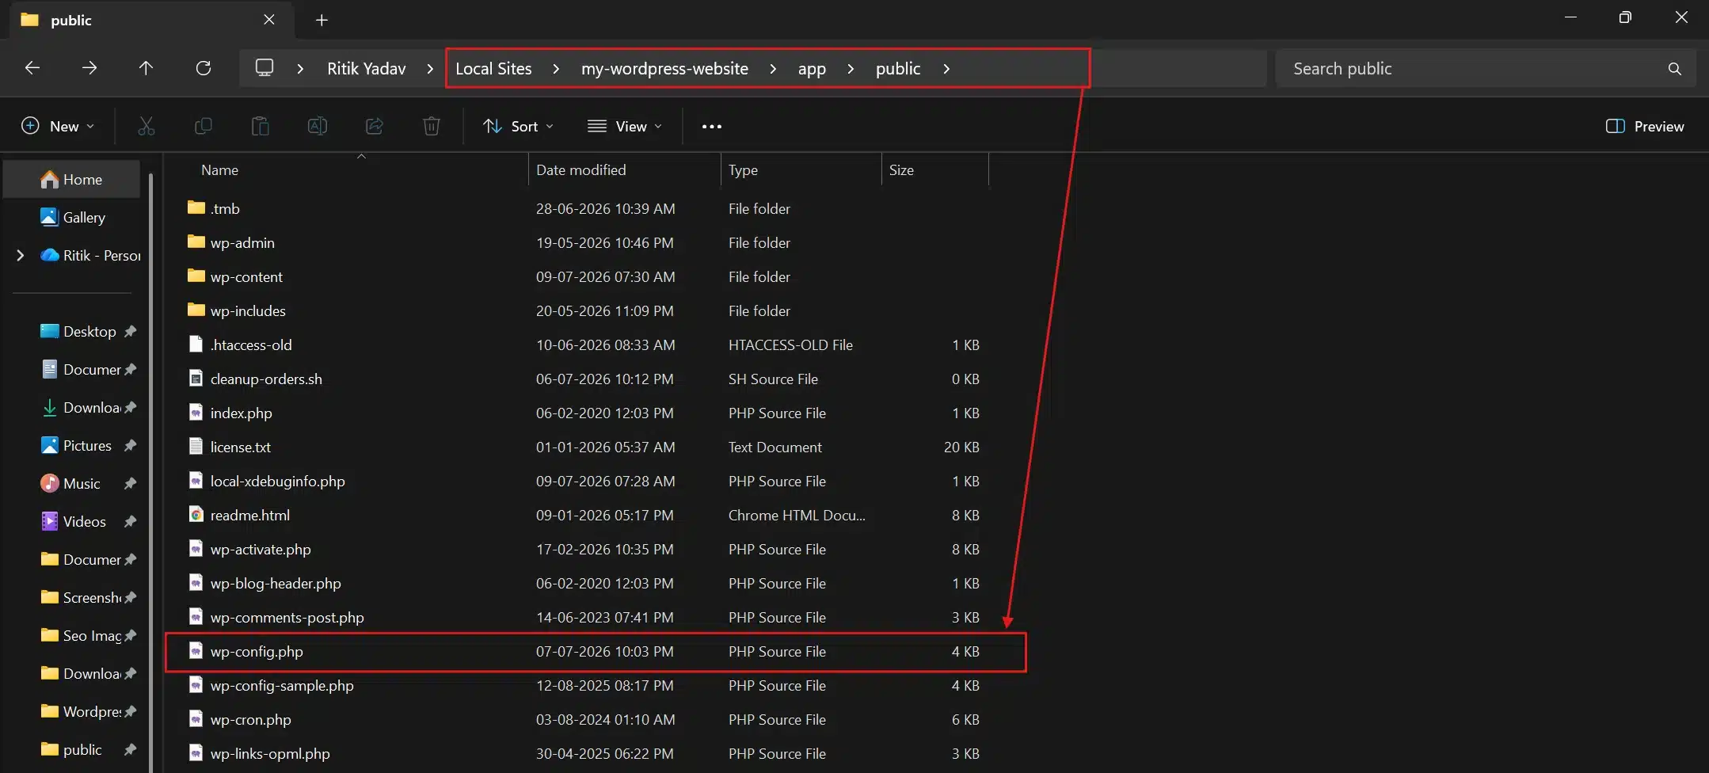
Task: Select the index.php file
Action: click(230, 413)
